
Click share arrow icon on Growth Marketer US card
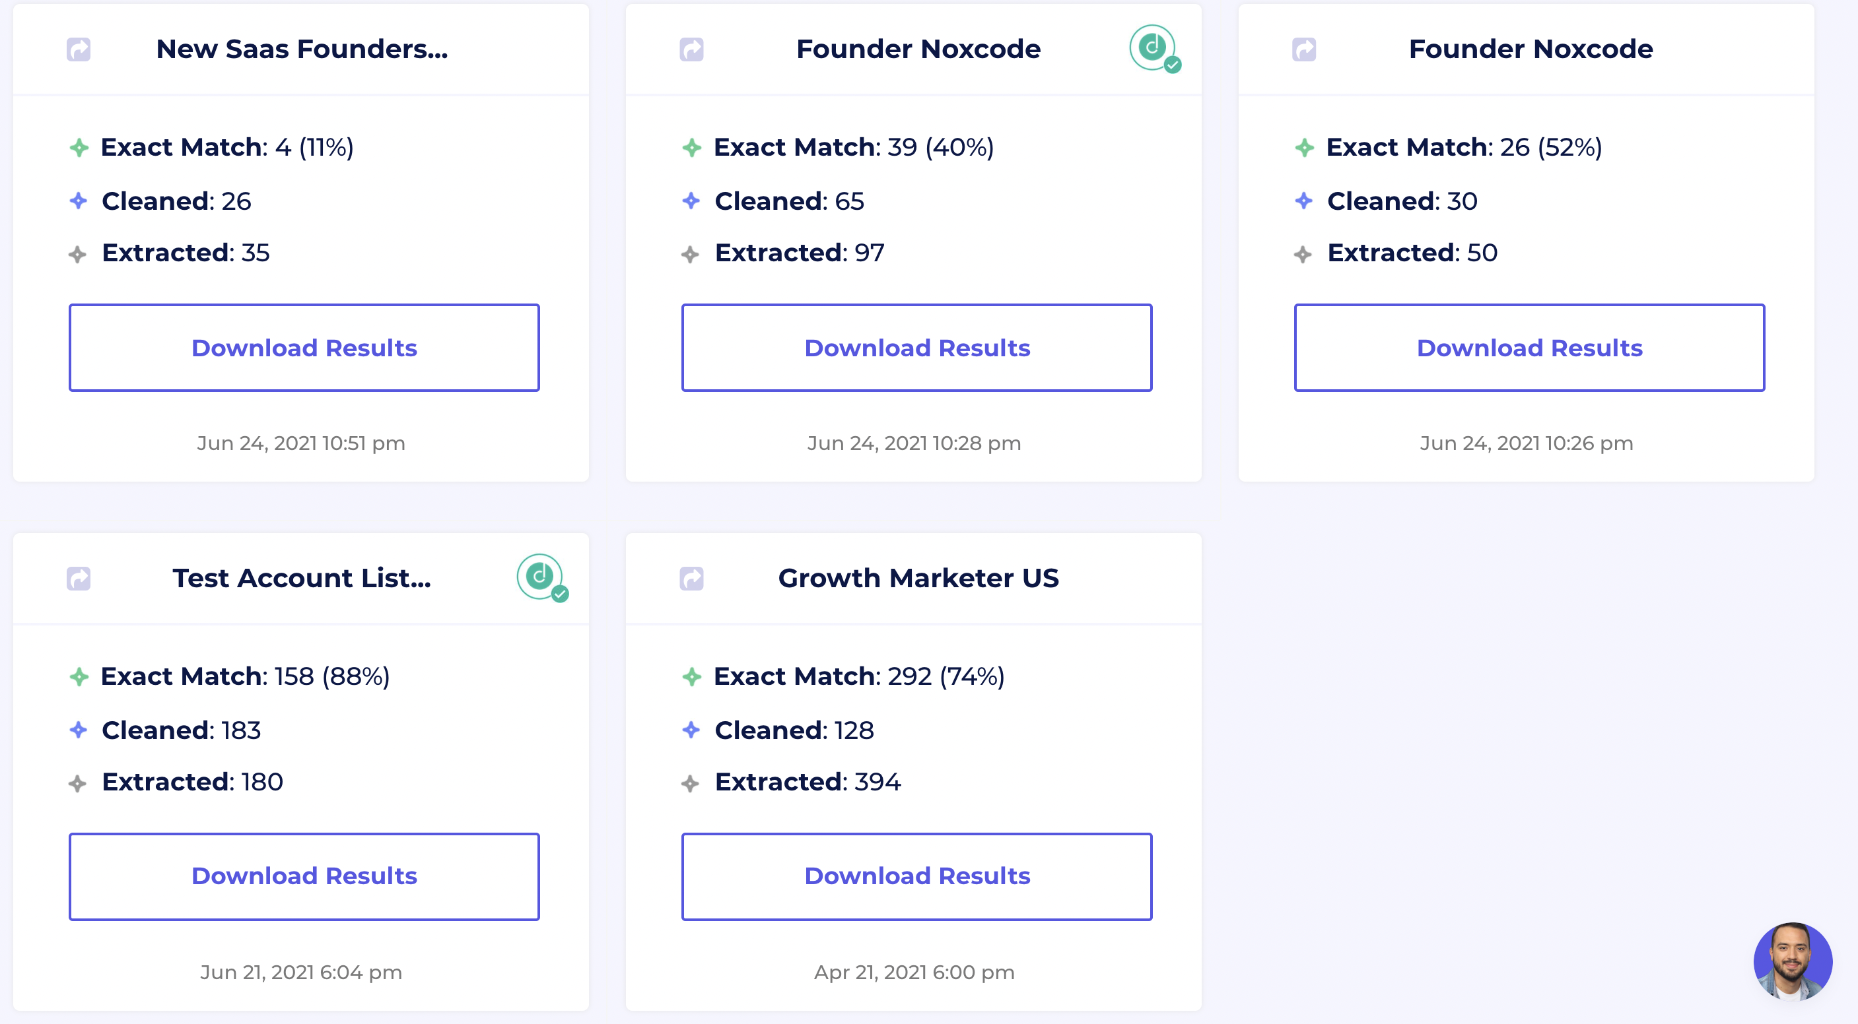[691, 579]
